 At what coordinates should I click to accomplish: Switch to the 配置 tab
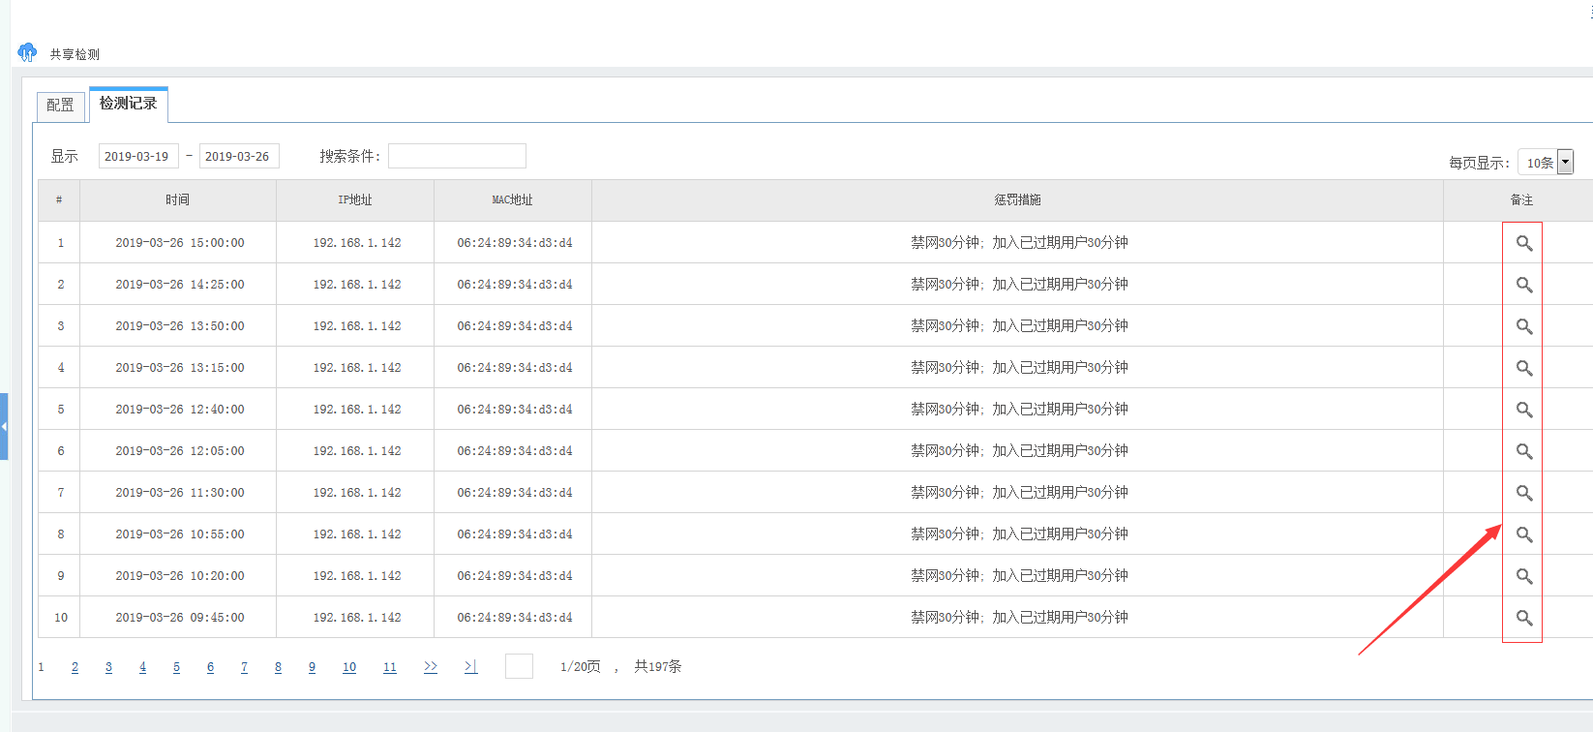click(60, 106)
